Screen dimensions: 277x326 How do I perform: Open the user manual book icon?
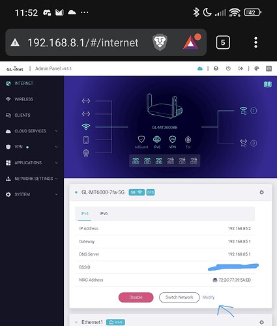pyautogui.click(x=268, y=84)
